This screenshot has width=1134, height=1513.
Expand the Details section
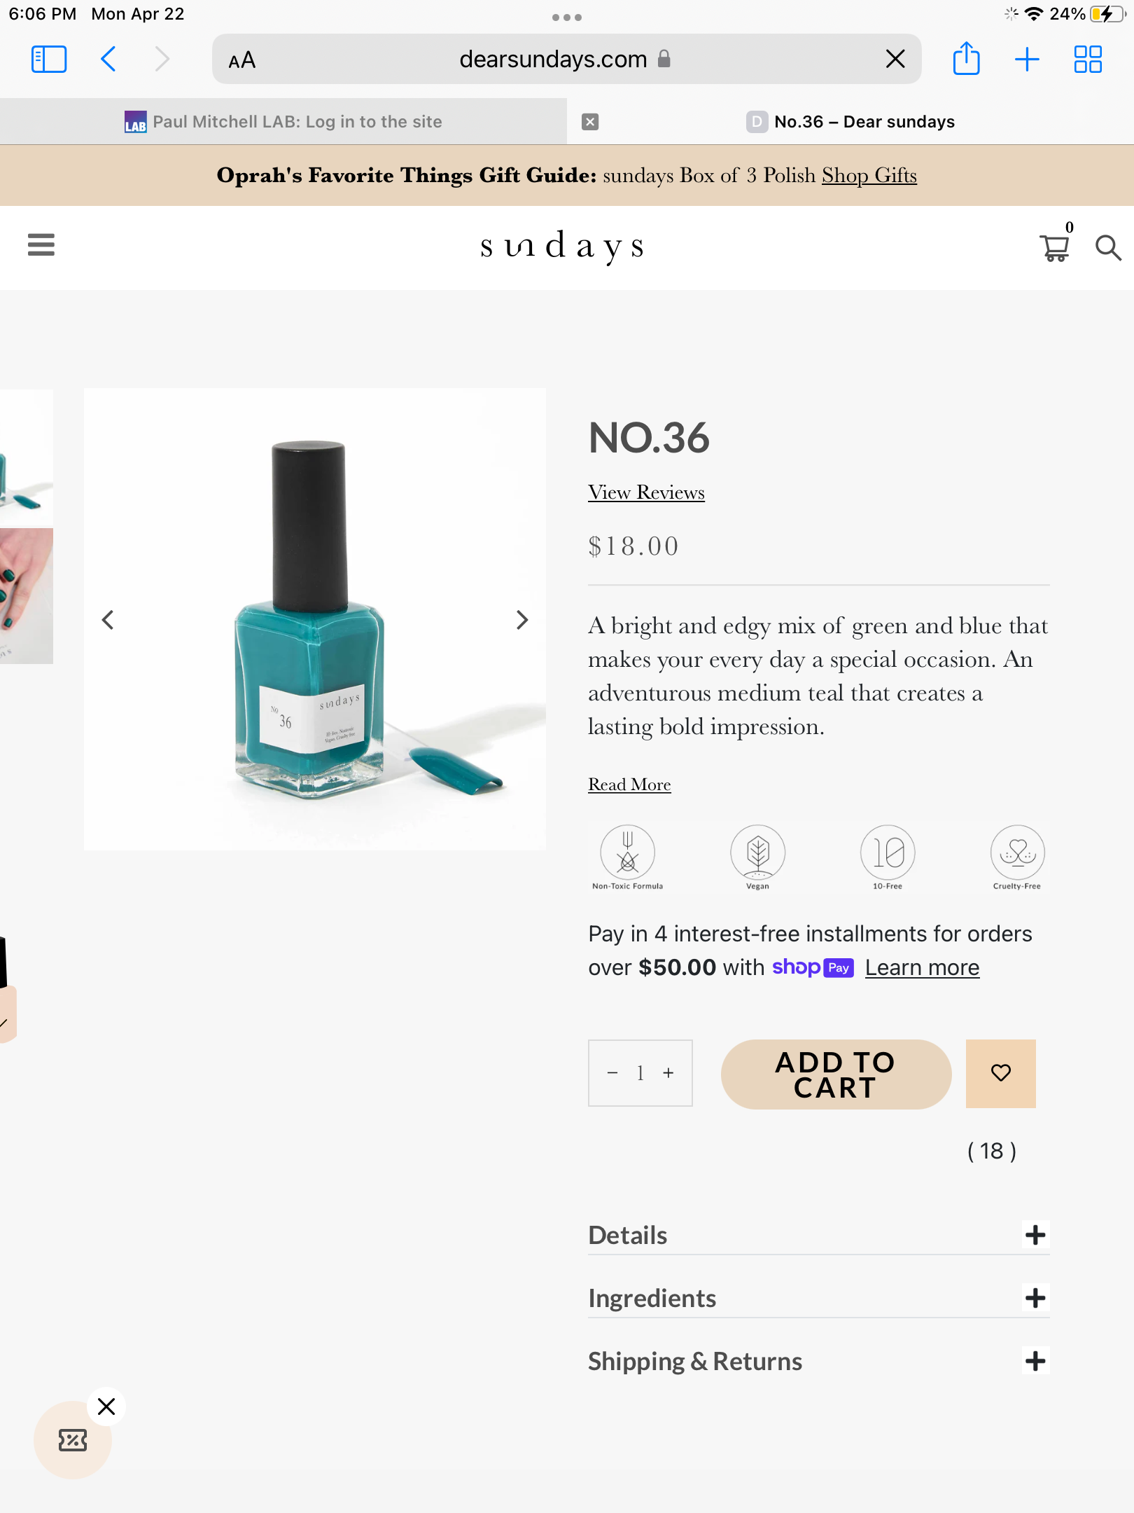click(1035, 1235)
